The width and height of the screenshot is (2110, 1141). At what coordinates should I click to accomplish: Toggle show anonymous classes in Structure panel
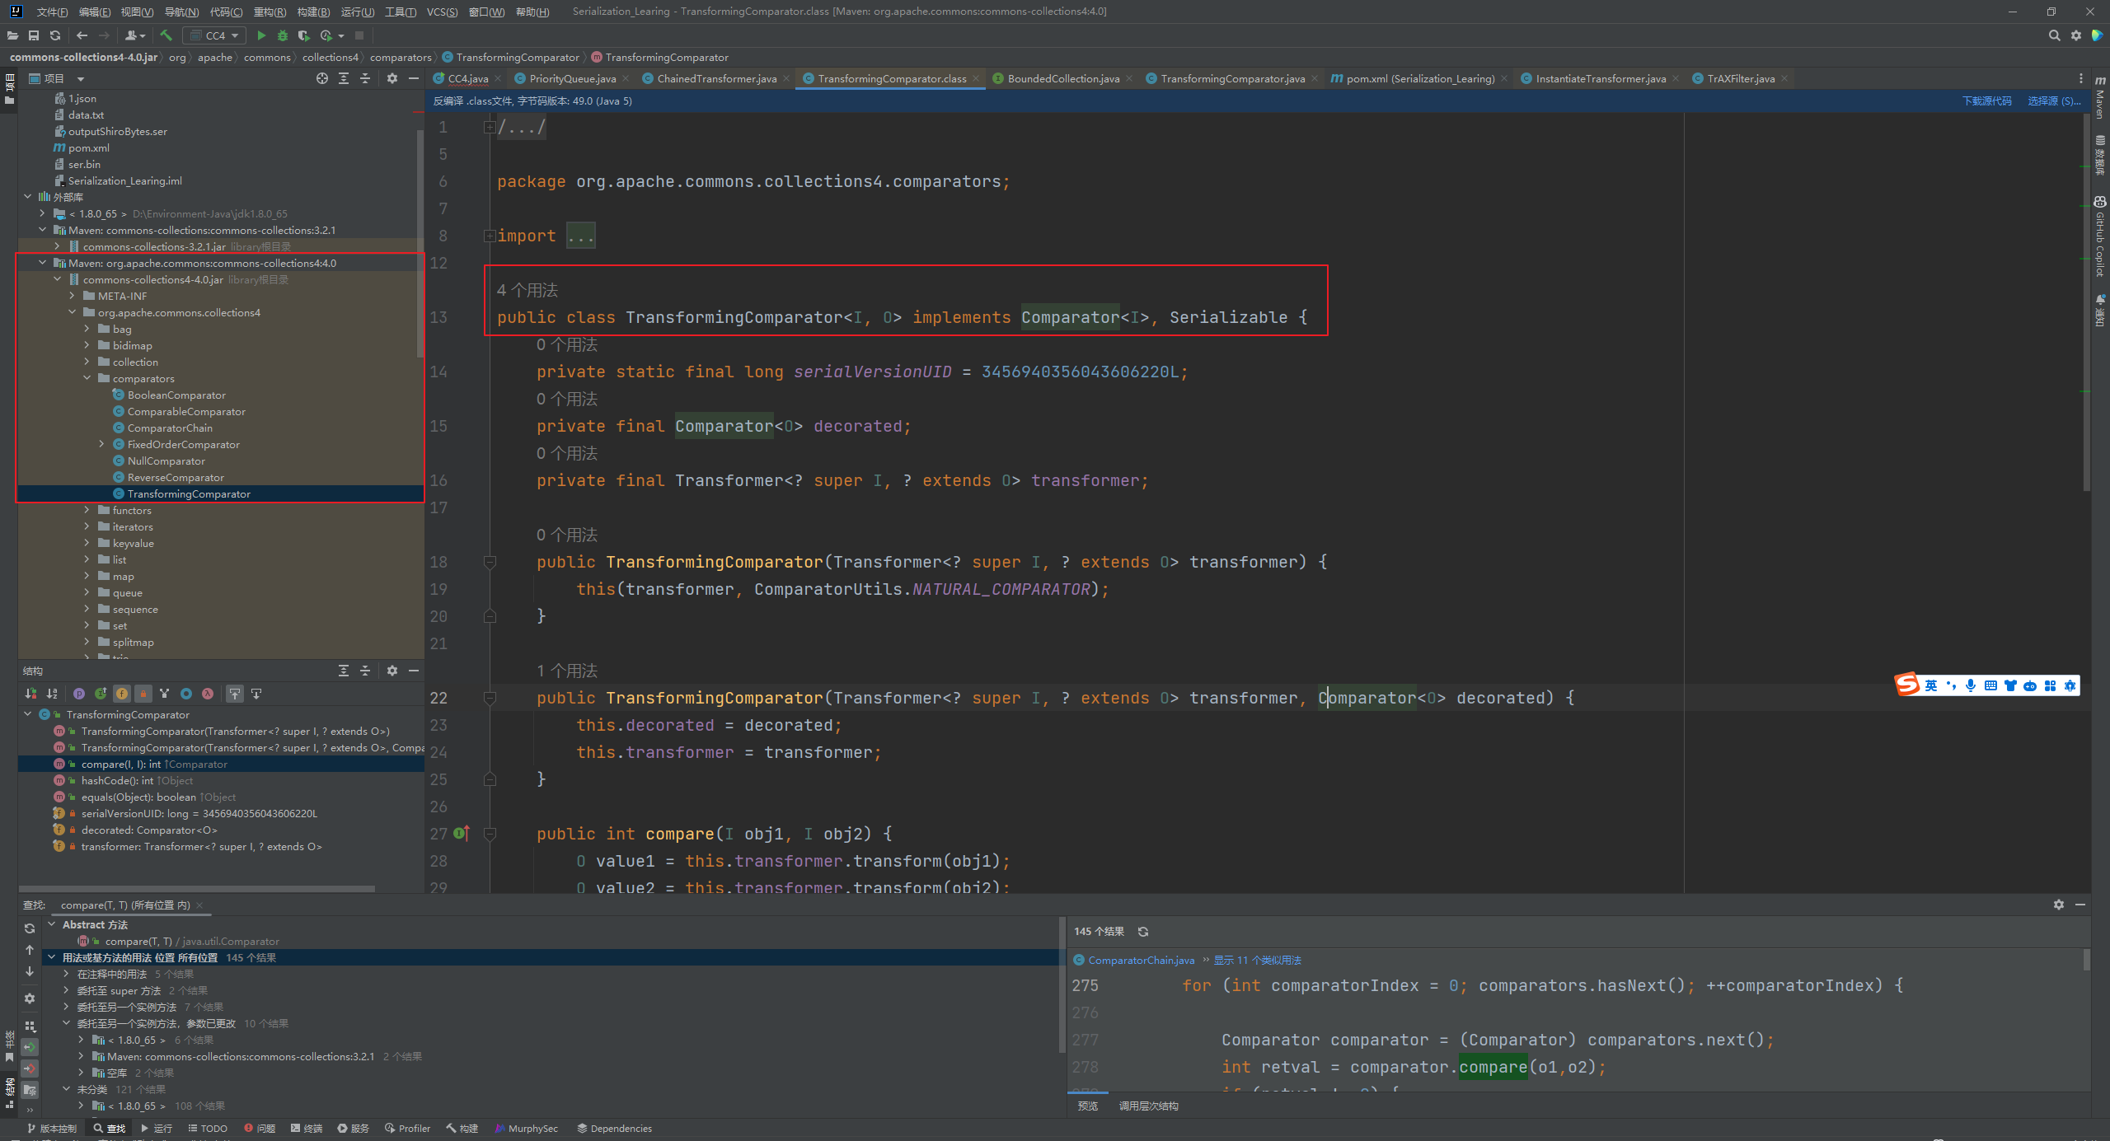tap(186, 694)
